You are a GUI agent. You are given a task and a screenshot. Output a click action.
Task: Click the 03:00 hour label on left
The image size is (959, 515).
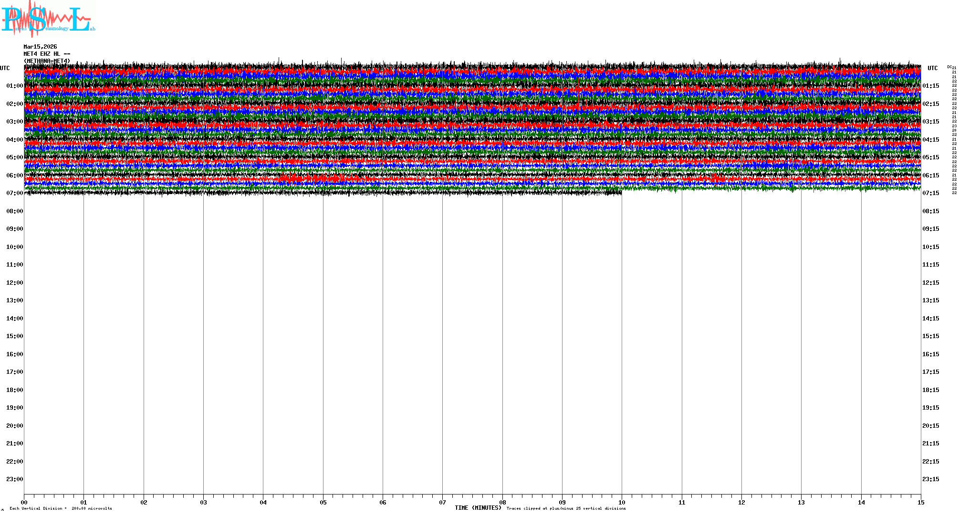14,122
